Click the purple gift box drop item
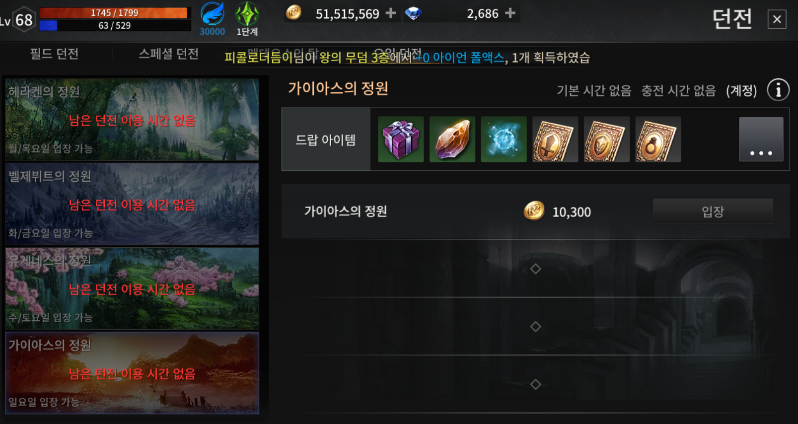The height and width of the screenshot is (424, 798). pyautogui.click(x=401, y=140)
